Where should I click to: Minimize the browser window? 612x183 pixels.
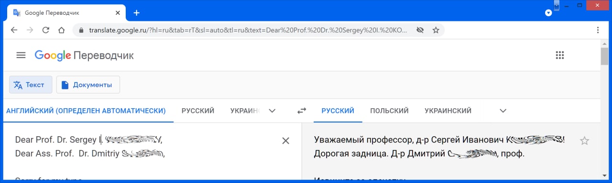[566, 5]
